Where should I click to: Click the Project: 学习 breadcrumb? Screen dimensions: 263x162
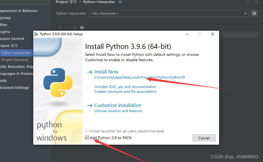coord(66,2)
